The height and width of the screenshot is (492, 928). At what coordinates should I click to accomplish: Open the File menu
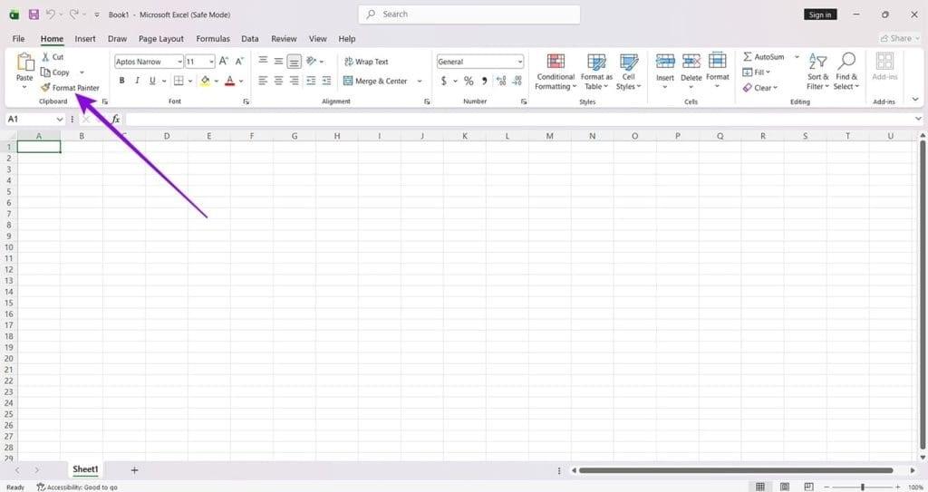pos(18,38)
